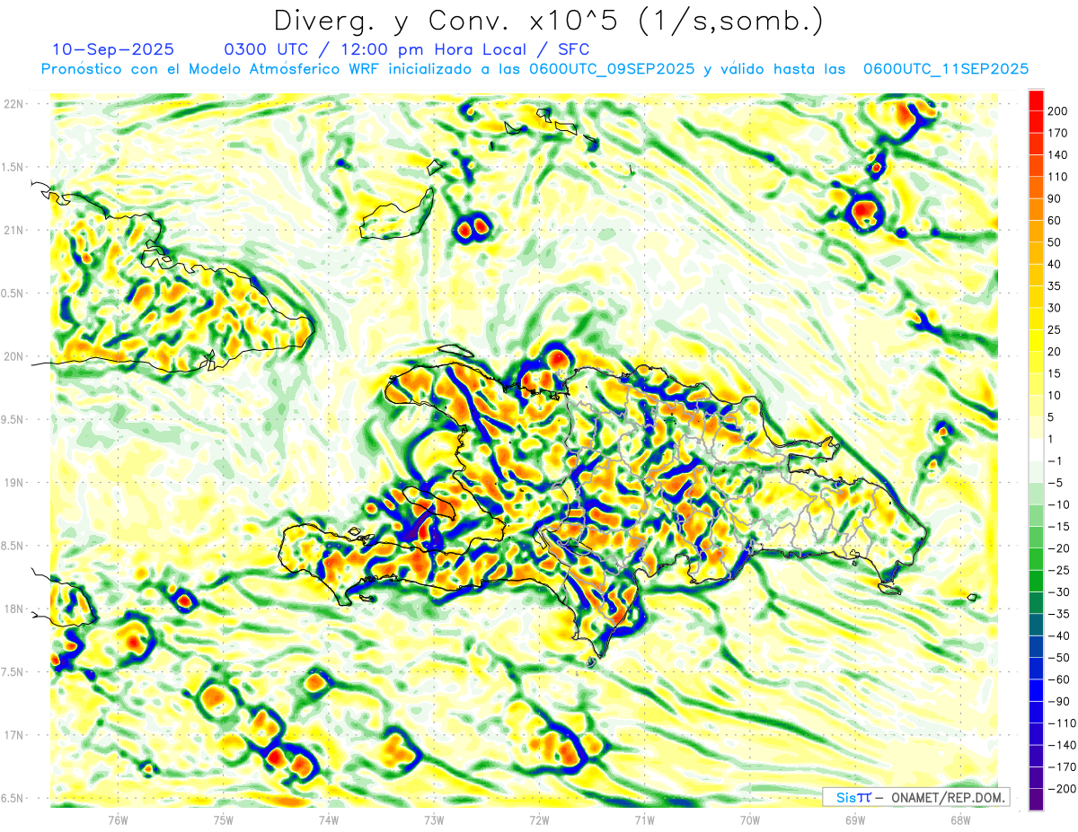Click the "-60" color scale value
Screen dimensions: 1078x832
click(x=1058, y=679)
